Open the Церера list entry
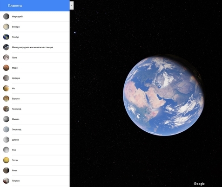Viewport: 222px width, 187px height. pyautogui.click(x=35, y=78)
